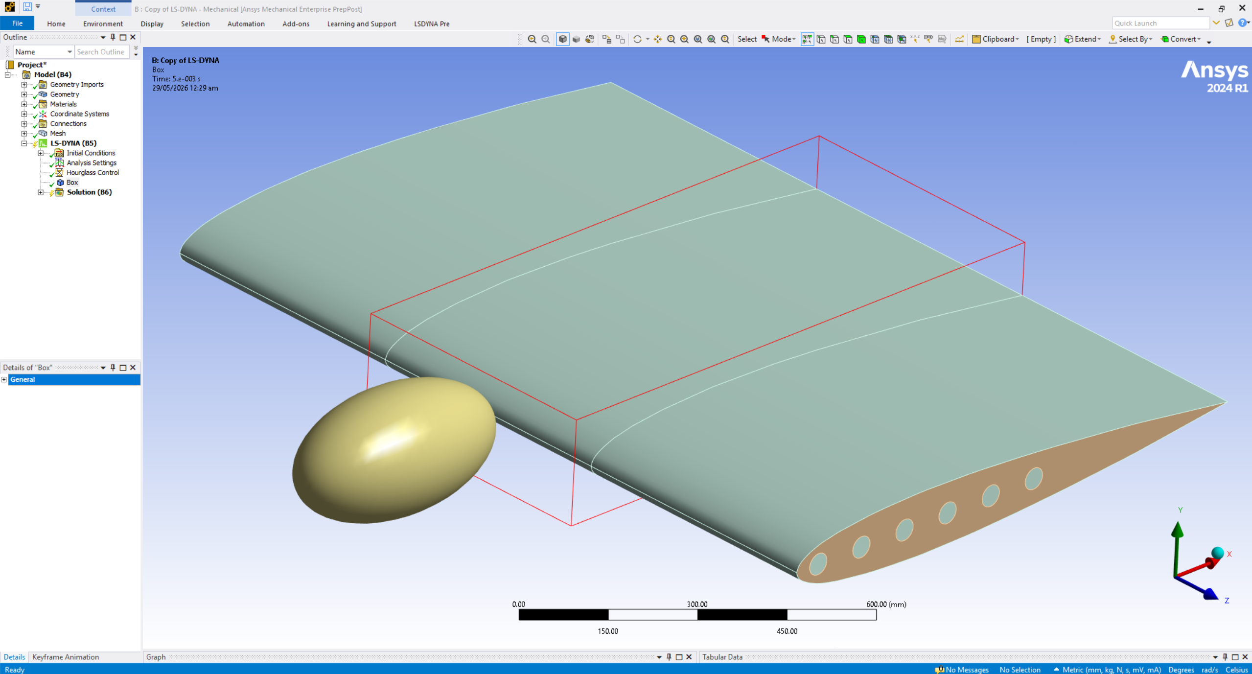Screen dimensions: 1252x674
Task: Click the Tags label icon
Action: [x=928, y=39]
